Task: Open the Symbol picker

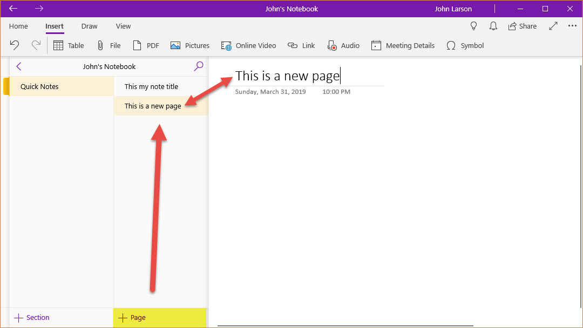Action: (x=465, y=46)
